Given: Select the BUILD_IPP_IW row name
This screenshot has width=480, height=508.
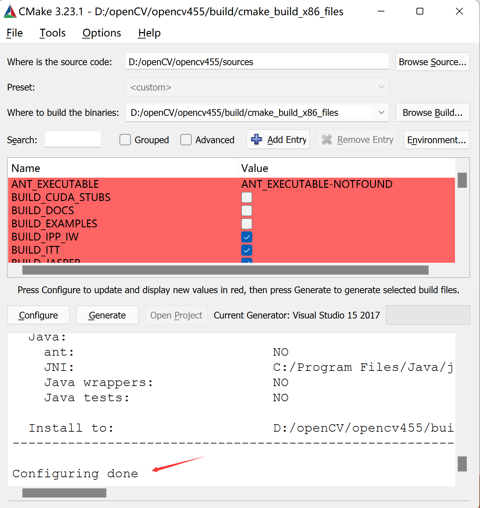Looking at the screenshot, I should pos(45,237).
